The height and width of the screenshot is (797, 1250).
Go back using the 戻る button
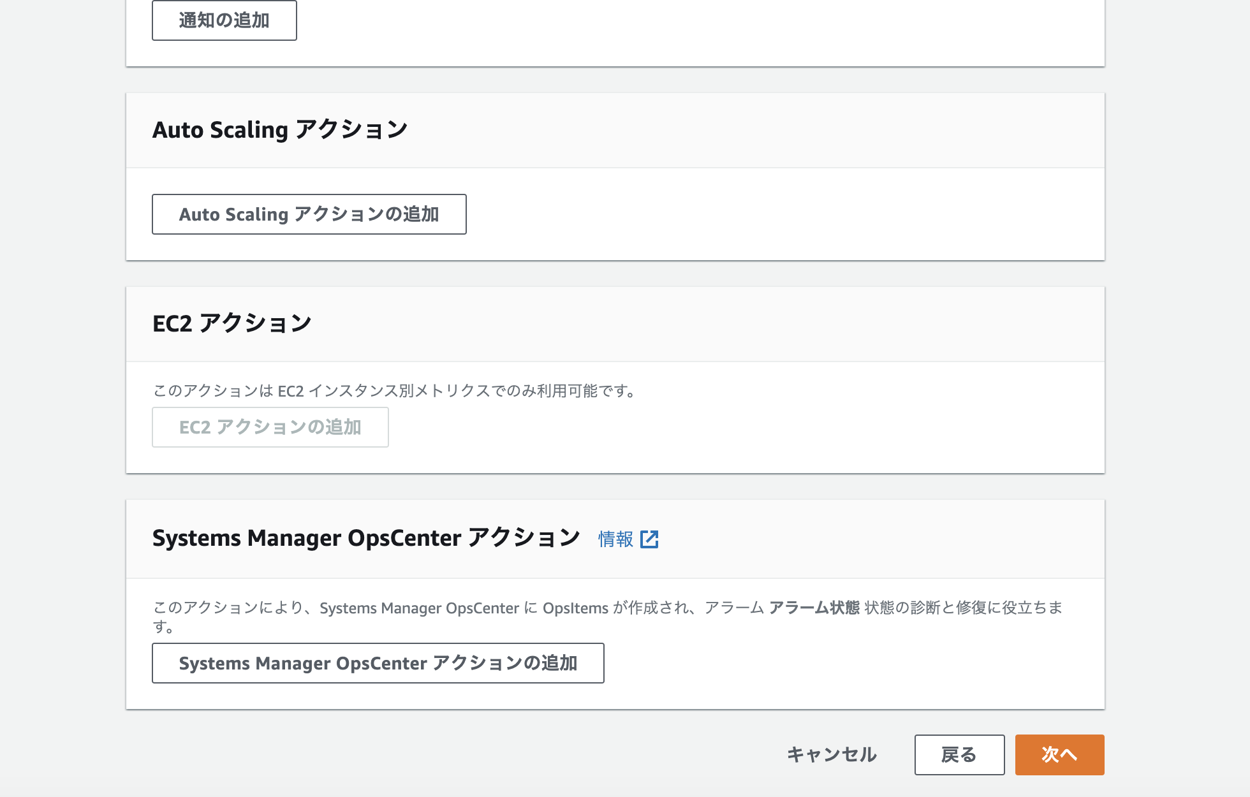tap(959, 754)
